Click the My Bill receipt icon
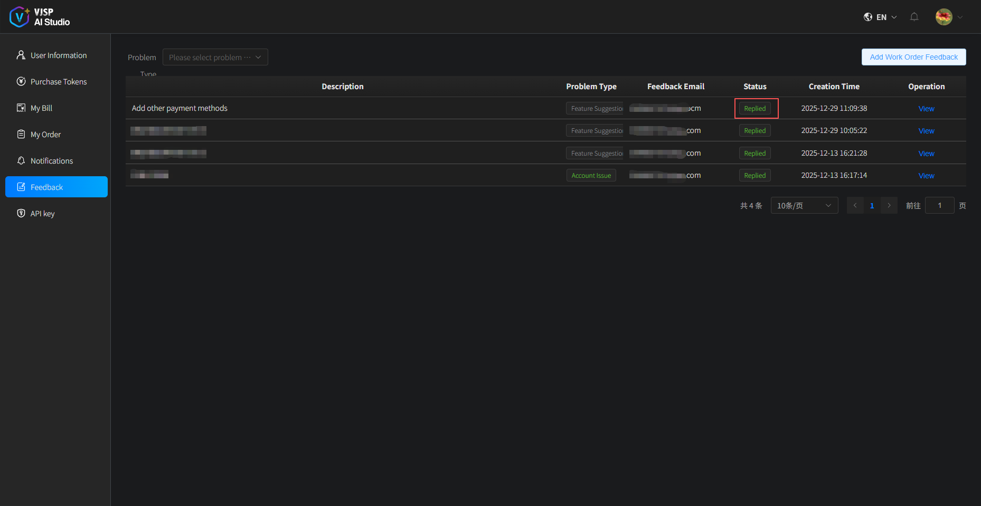Image resolution: width=981 pixels, height=506 pixels. (x=21, y=108)
